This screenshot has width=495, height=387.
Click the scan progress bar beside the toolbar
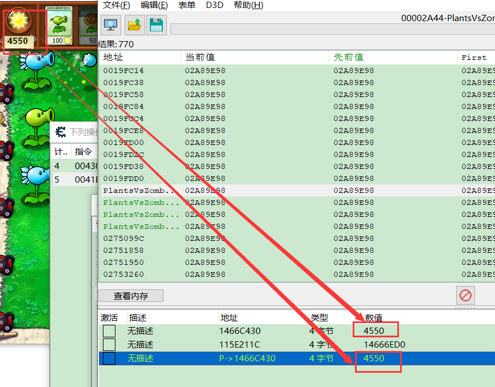tap(333, 29)
